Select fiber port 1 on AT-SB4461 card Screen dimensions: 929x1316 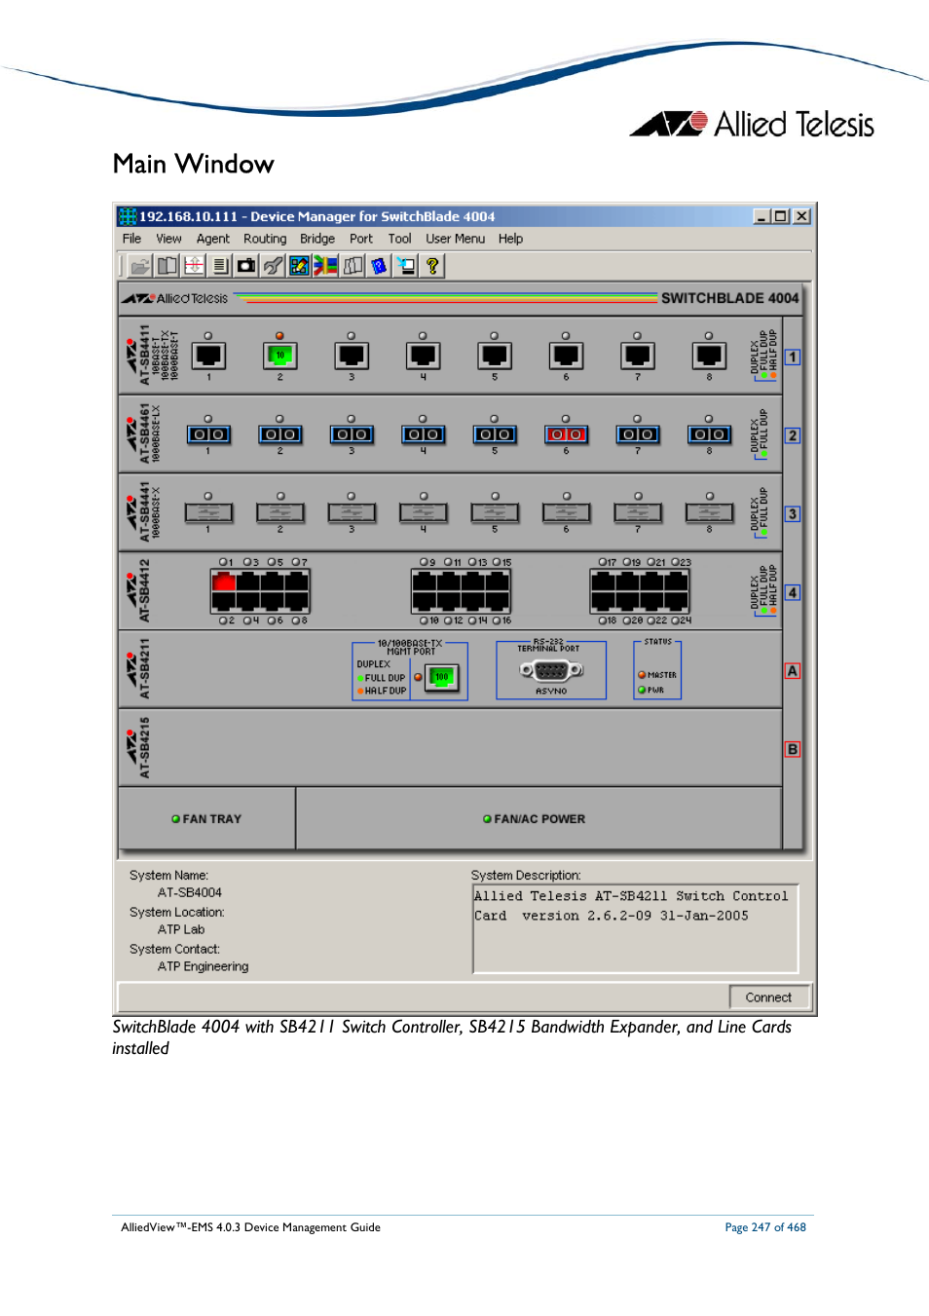pos(208,434)
